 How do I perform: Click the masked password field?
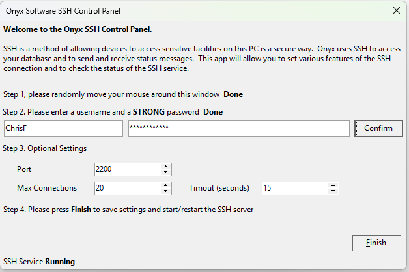238,129
